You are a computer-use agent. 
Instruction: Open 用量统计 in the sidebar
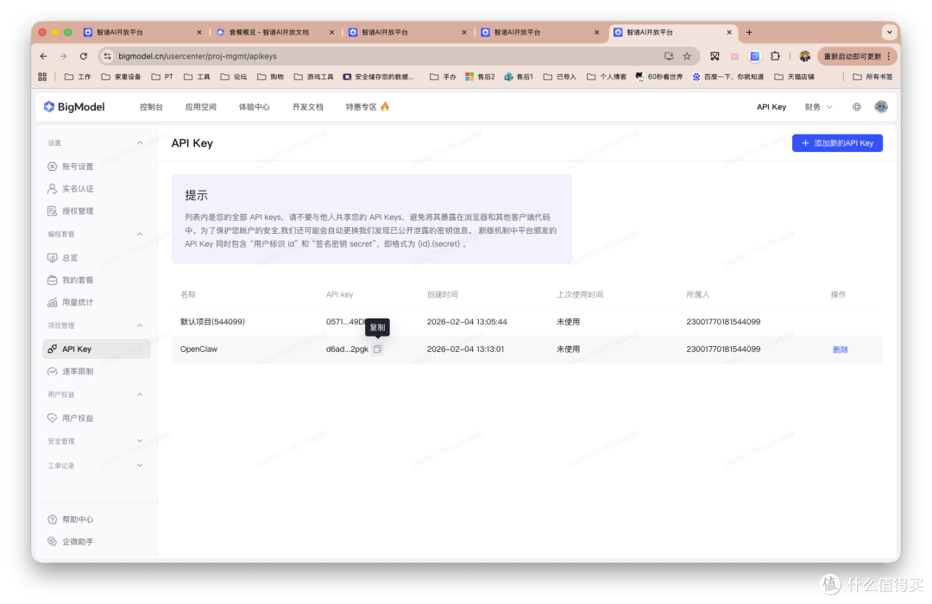pos(70,303)
